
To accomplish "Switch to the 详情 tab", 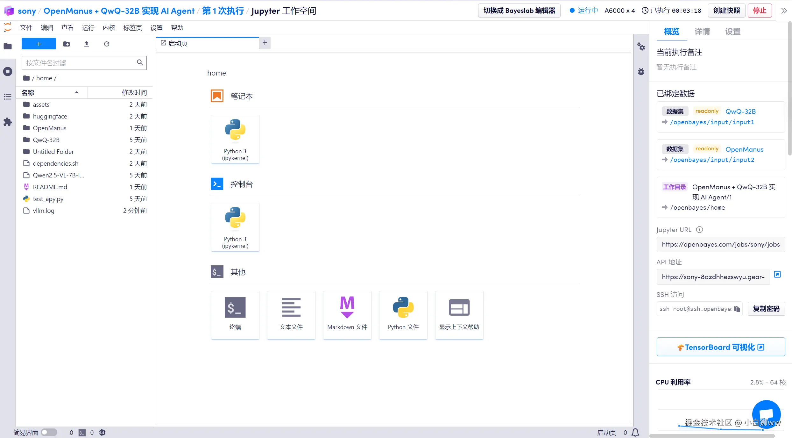I will pos(702,32).
